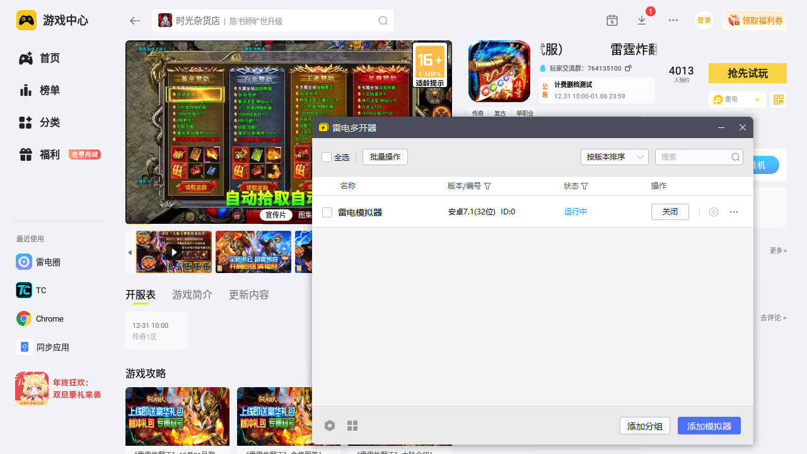807x454 pixels.
Task: Open the calendar icon in top bar
Action: (x=612, y=20)
